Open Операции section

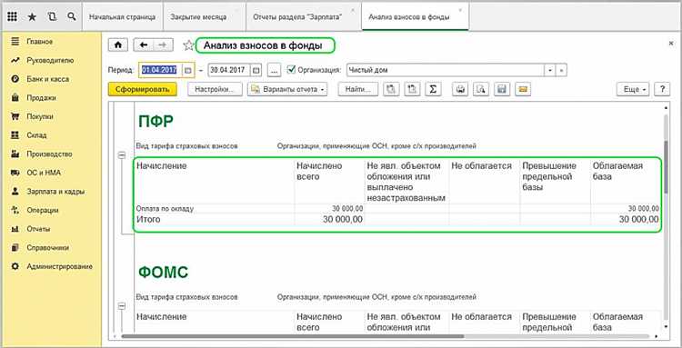pyautogui.click(x=42, y=210)
